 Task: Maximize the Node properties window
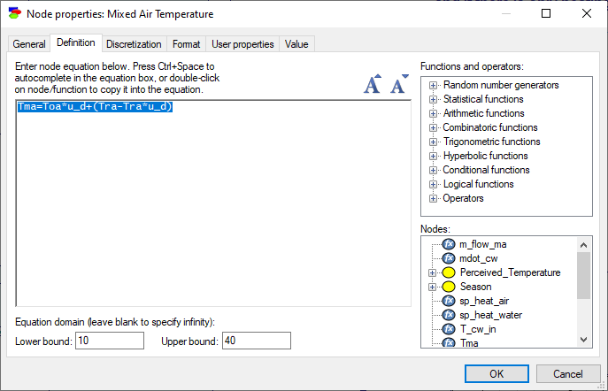tap(546, 13)
